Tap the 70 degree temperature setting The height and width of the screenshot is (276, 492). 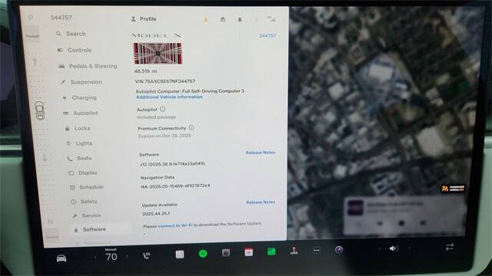(x=111, y=257)
